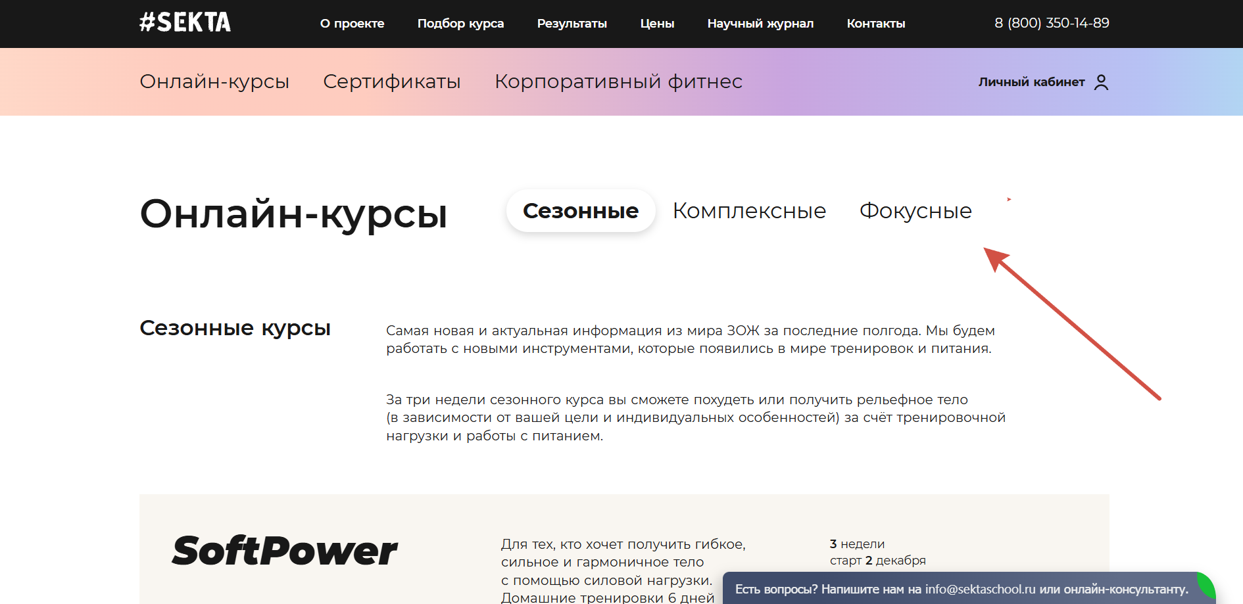Image resolution: width=1243 pixels, height=604 pixels.
Task: Open the Контакты page
Action: (875, 24)
